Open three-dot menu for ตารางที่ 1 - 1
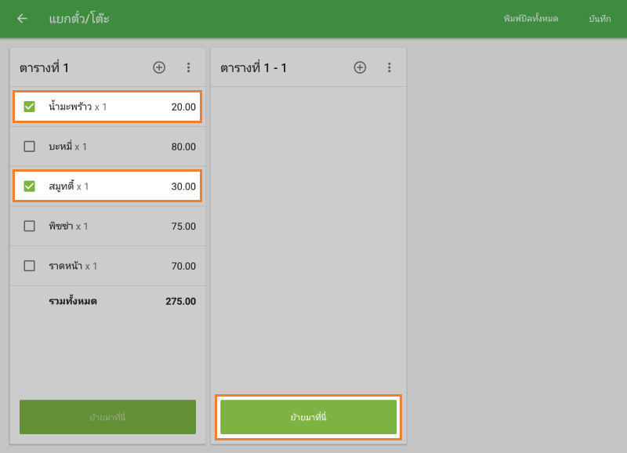 389,67
